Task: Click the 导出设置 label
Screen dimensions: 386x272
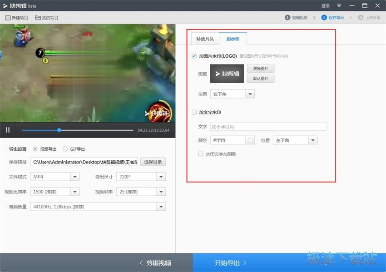Action: (x=18, y=149)
